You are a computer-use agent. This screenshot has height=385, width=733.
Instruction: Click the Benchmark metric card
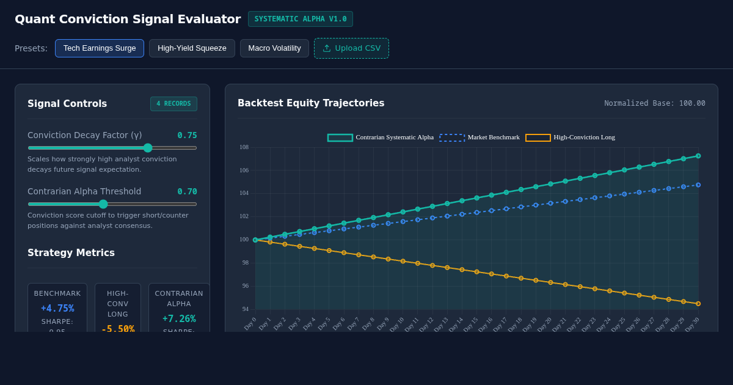tap(57, 307)
